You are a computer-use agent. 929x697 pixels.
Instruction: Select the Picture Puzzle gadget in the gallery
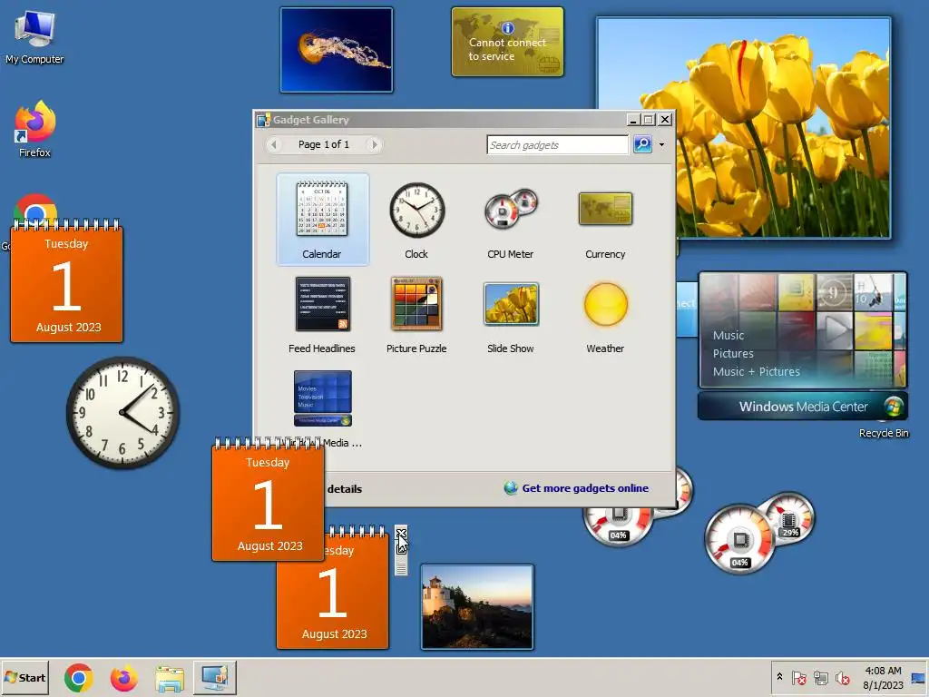tap(416, 314)
